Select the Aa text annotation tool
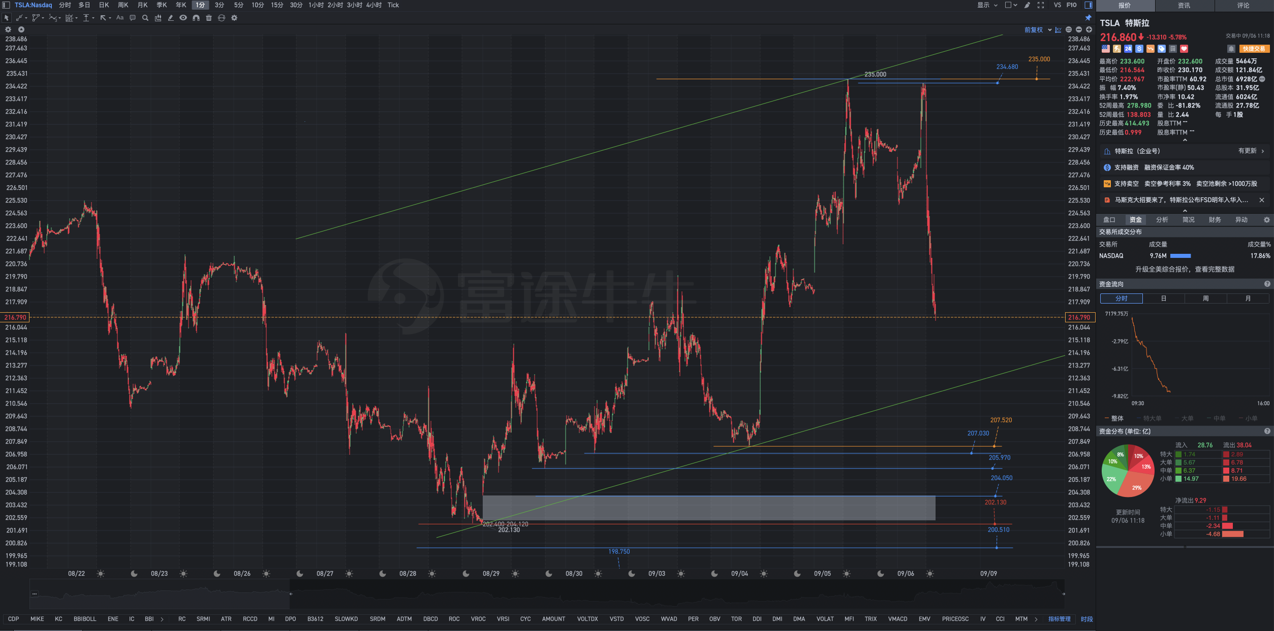The width and height of the screenshot is (1274, 631). pyautogui.click(x=120, y=18)
